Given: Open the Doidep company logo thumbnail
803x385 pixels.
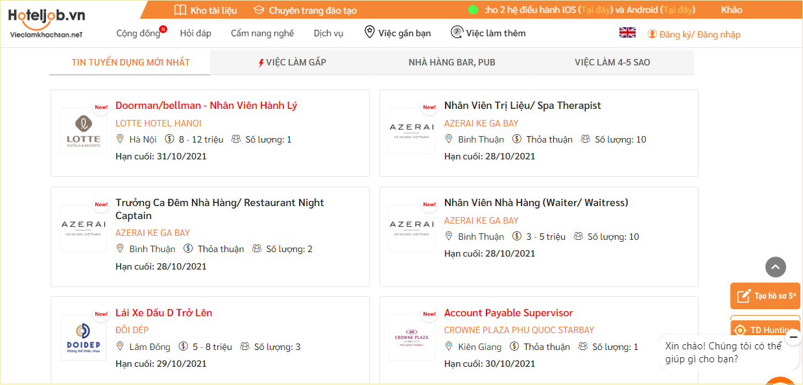Looking at the screenshot, I should [x=84, y=338].
